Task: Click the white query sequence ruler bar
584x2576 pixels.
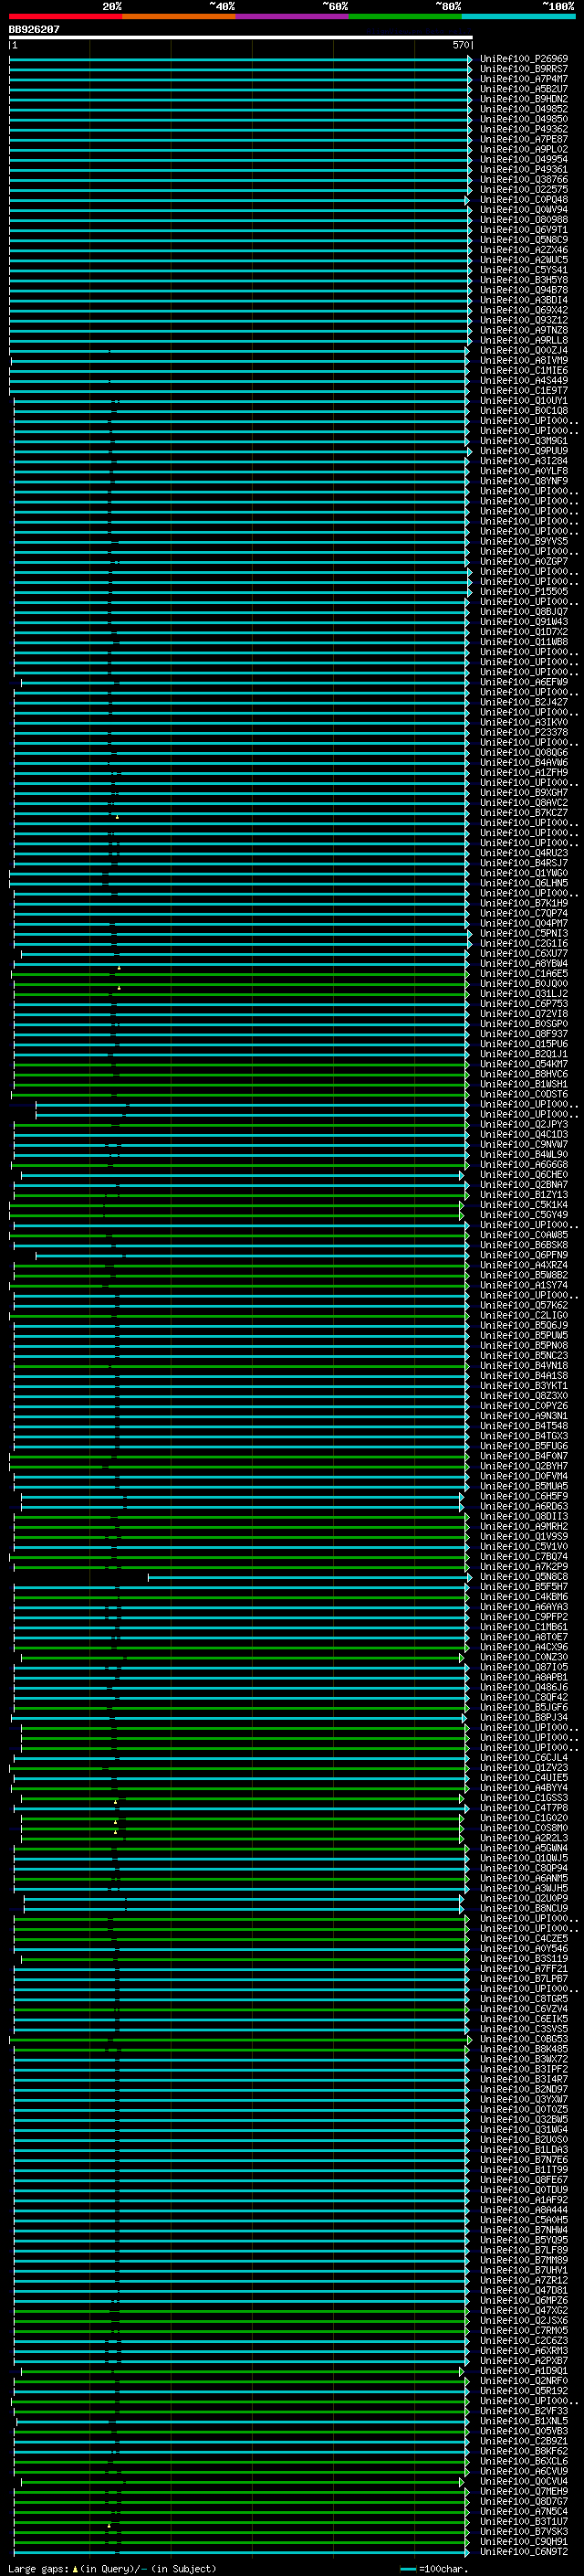Action: pyautogui.click(x=241, y=38)
